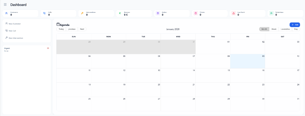Screen dimensions: 305x116
Task: Click the date number 20
Action: (x=159, y=85)
